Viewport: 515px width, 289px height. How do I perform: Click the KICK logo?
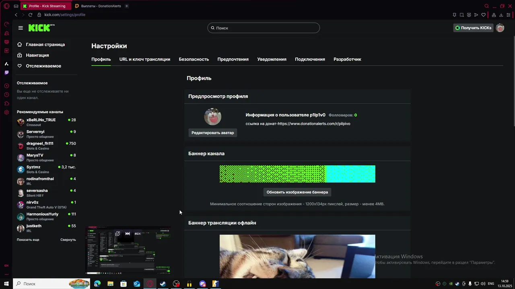pyautogui.click(x=41, y=28)
